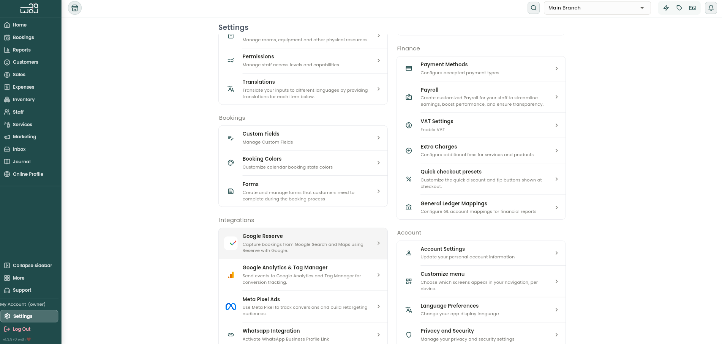Click the Forms document icon
722x344 pixels.
point(231,191)
